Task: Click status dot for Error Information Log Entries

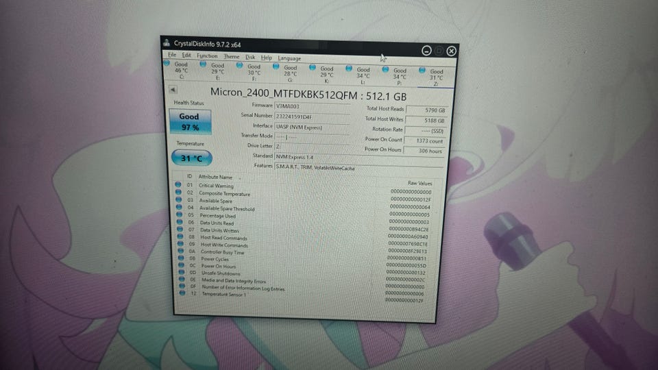Action: pyautogui.click(x=182, y=286)
